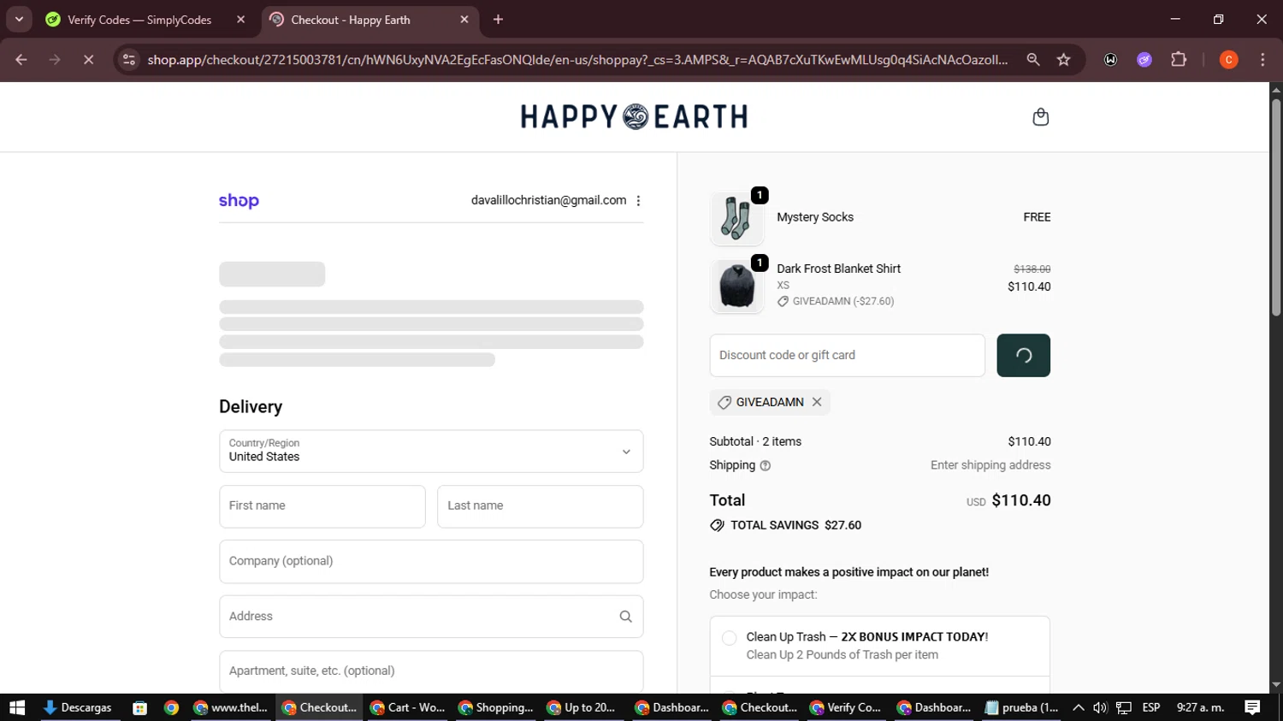Open the account options three-dot menu

pyautogui.click(x=638, y=201)
